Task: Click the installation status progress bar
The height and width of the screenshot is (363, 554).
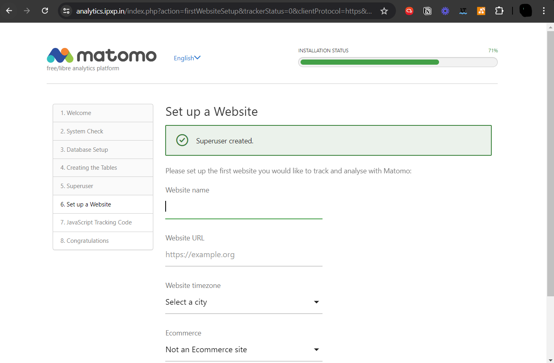Action: click(398, 62)
